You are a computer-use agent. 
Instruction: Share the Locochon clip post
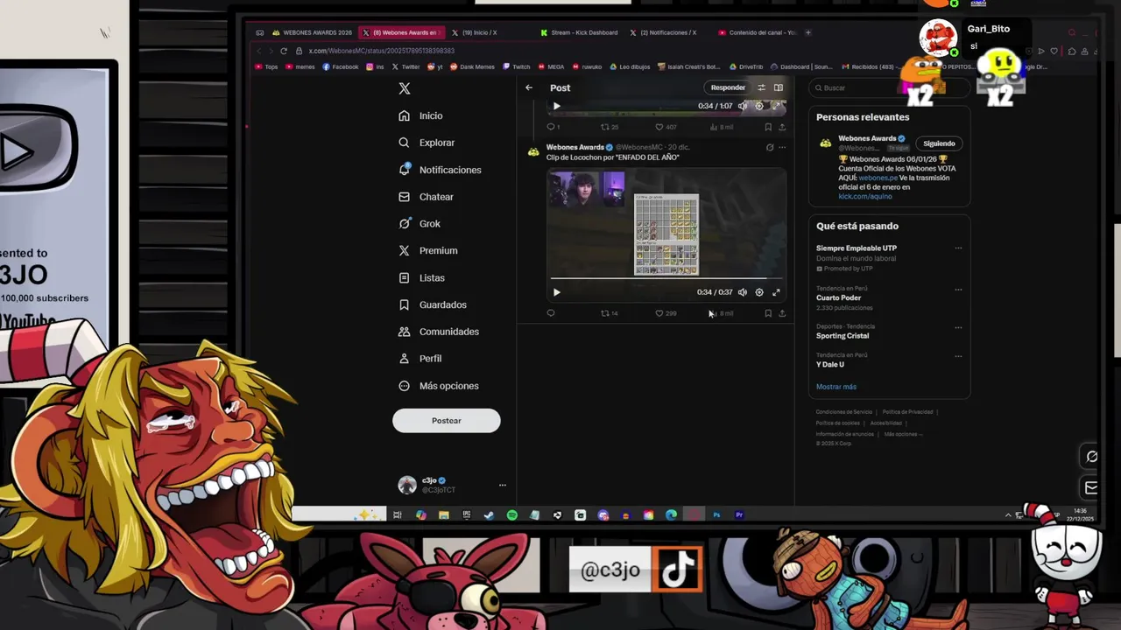click(x=782, y=313)
